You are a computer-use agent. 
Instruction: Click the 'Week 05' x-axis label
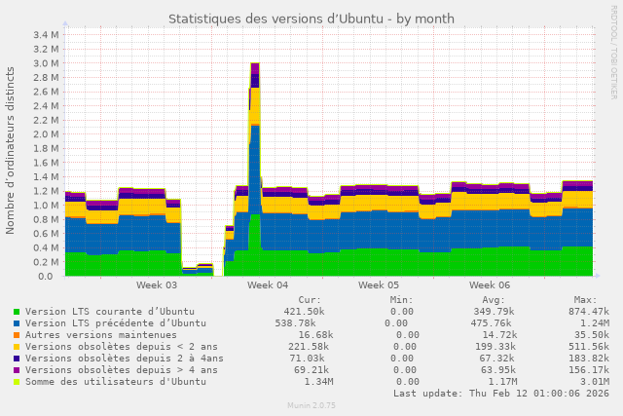tap(379, 285)
